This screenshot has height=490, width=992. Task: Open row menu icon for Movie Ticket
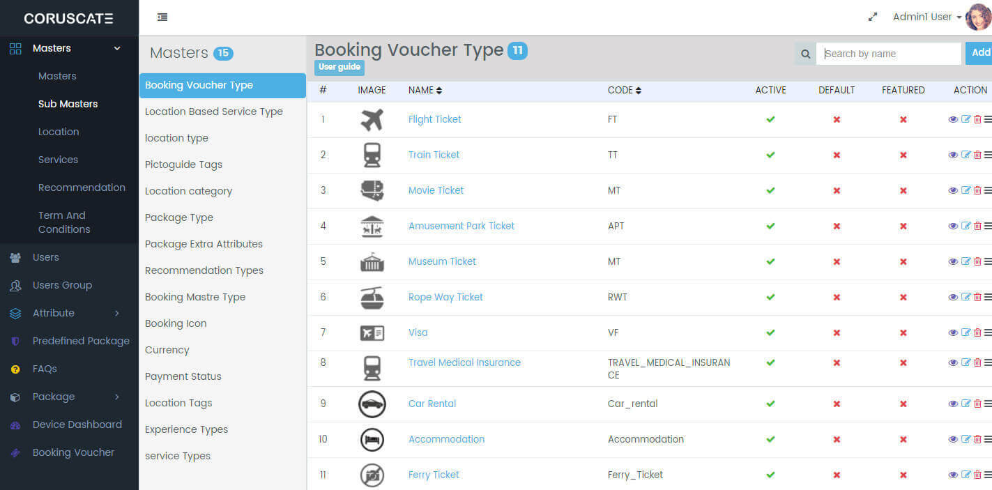click(988, 190)
